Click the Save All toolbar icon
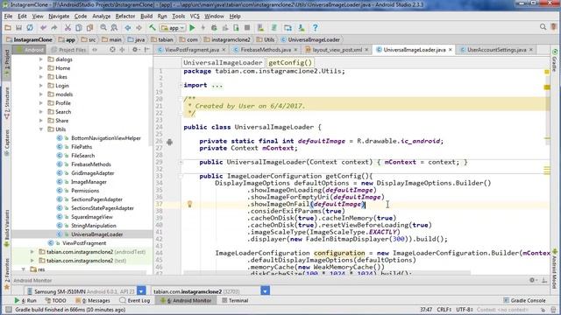561x315 pixels. pos(18,28)
